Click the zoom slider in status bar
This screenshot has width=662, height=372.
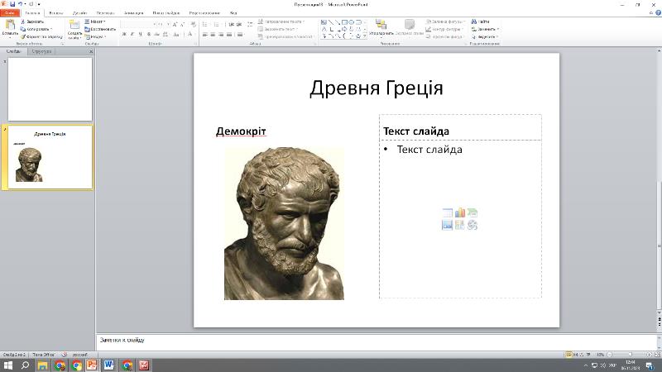coord(630,355)
